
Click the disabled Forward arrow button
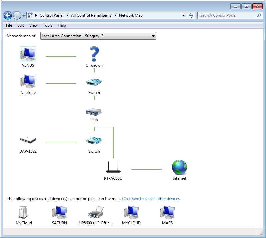pyautogui.click(x=17, y=15)
